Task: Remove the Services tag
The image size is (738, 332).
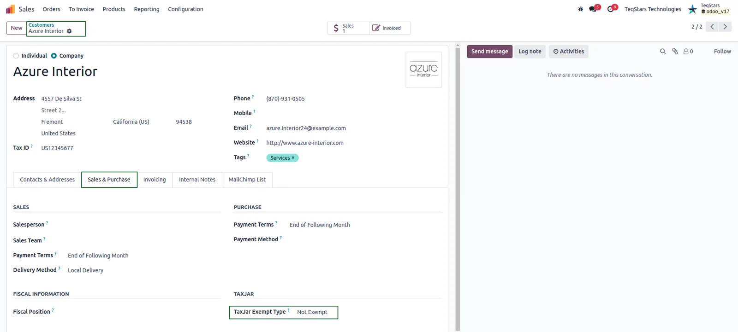Action: point(293,158)
